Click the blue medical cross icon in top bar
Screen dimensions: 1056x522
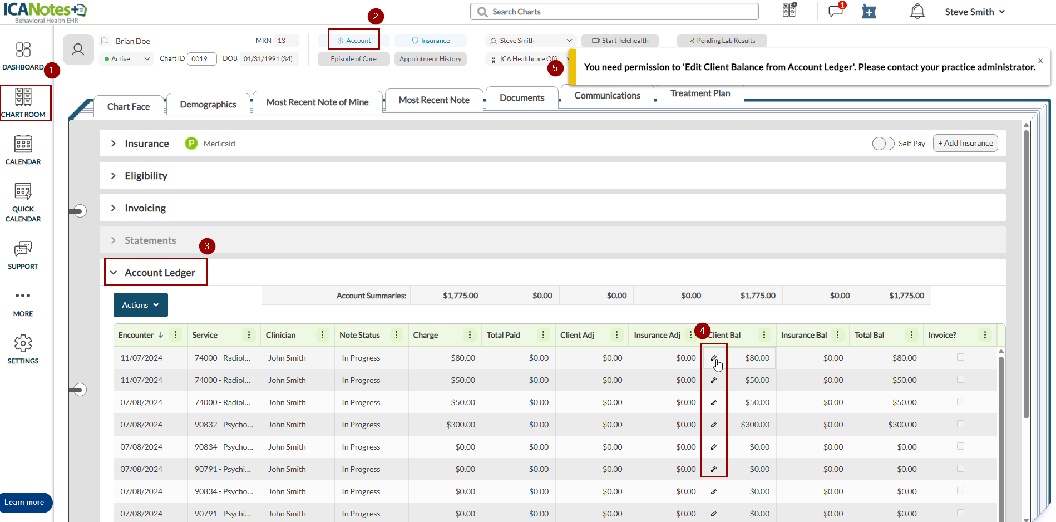(869, 11)
